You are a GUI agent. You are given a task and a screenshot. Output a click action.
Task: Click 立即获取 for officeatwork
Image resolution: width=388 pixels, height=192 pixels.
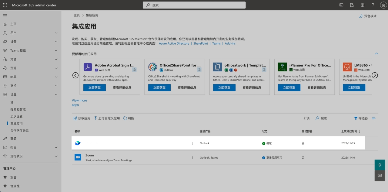[224, 87]
